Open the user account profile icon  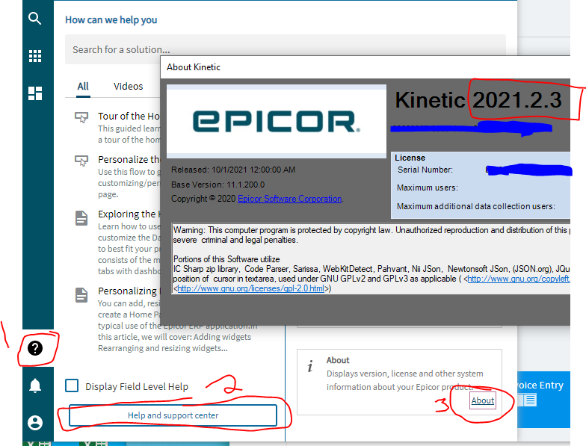[34, 423]
